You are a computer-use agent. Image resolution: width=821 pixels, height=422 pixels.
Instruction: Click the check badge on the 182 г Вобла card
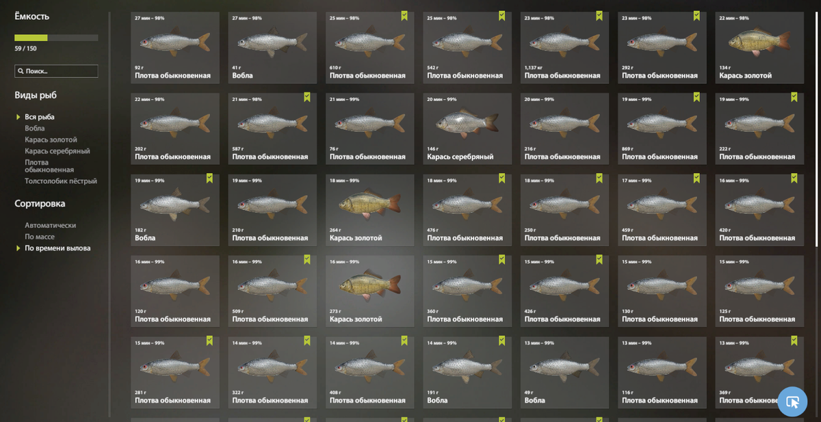(x=209, y=178)
